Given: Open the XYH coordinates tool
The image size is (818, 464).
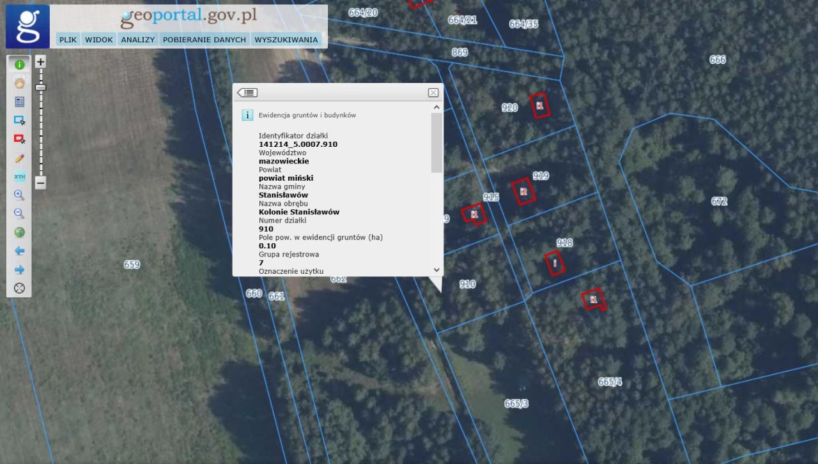Looking at the screenshot, I should pos(19,177).
